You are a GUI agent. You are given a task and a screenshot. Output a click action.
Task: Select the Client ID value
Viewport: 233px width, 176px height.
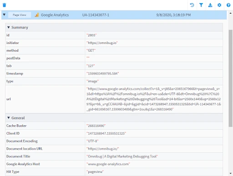click(x=106, y=133)
